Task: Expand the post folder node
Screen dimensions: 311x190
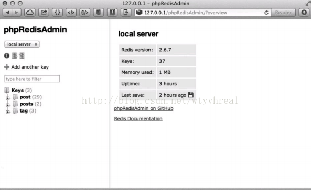Action: point(8,98)
